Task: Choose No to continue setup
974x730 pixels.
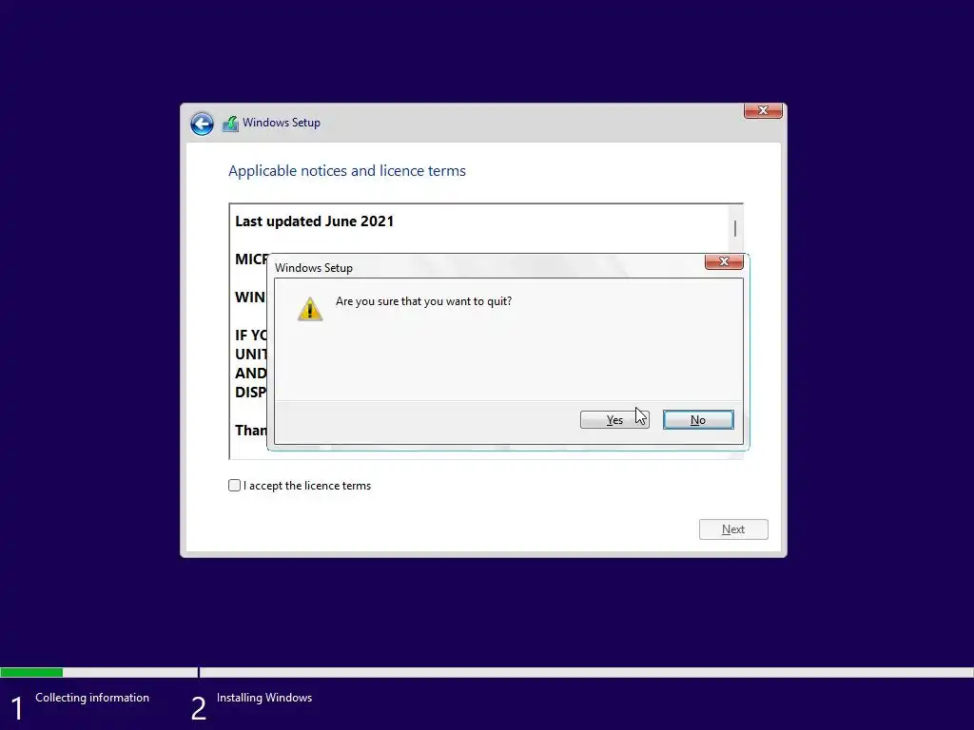Action: coord(698,420)
